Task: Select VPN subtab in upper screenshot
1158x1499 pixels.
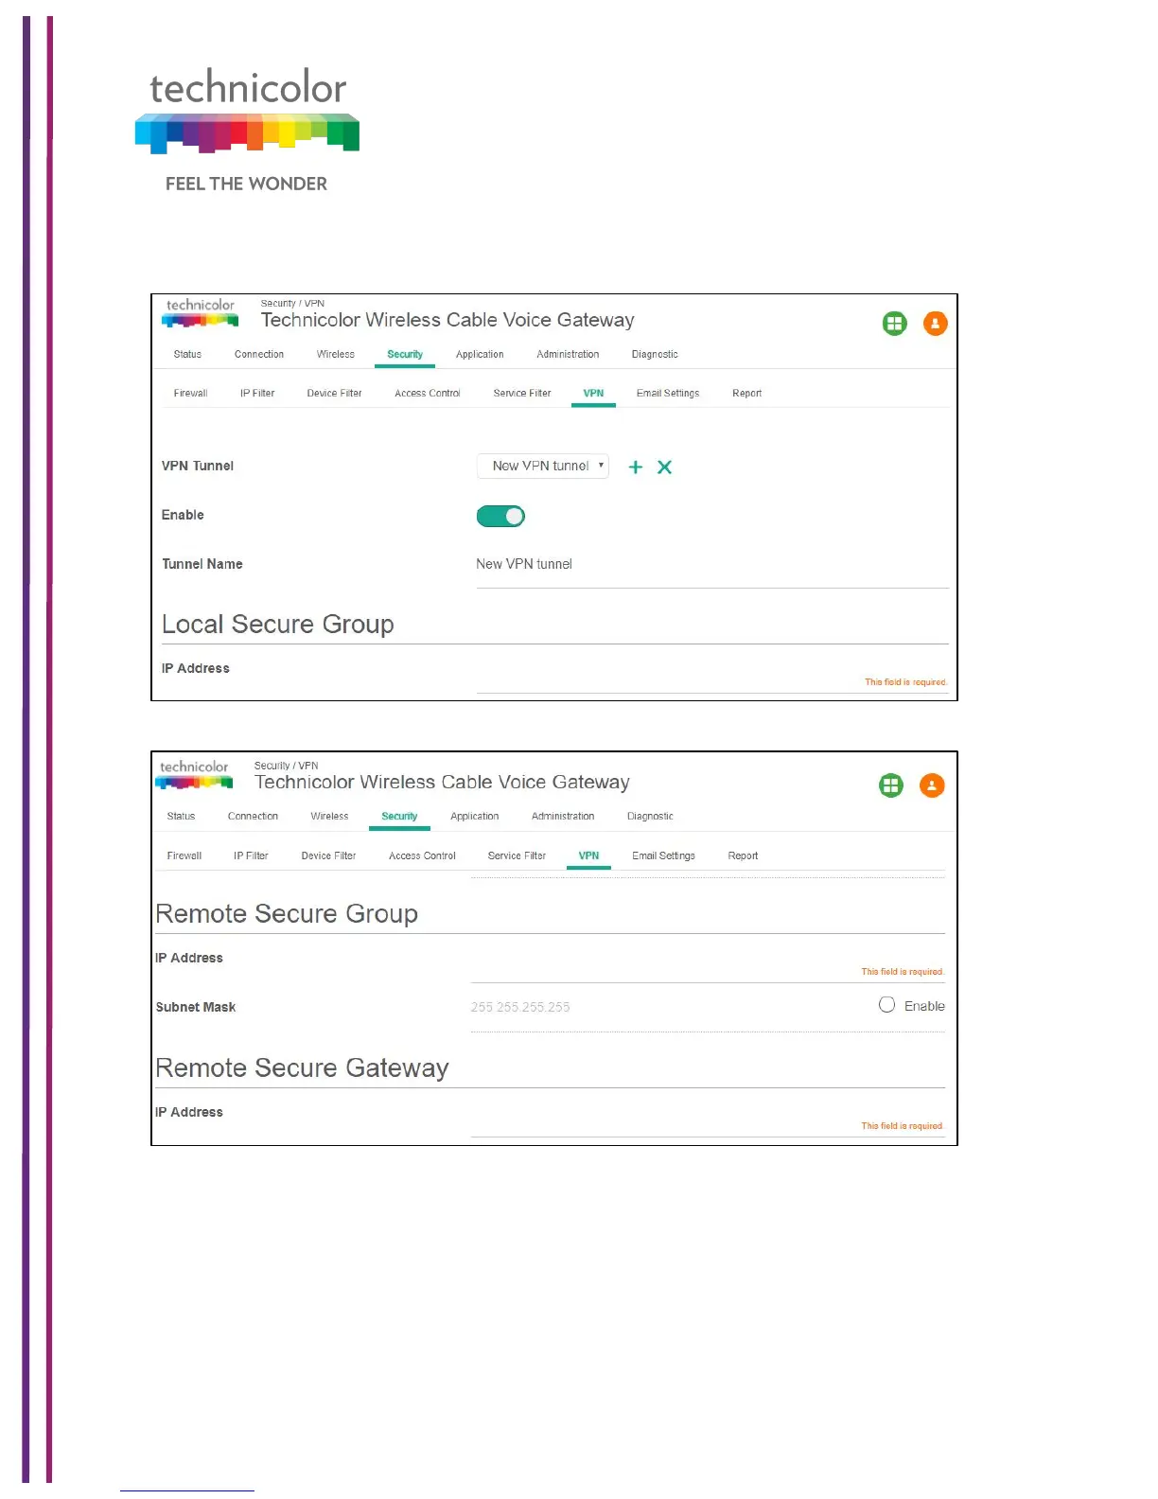Action: [x=593, y=393]
